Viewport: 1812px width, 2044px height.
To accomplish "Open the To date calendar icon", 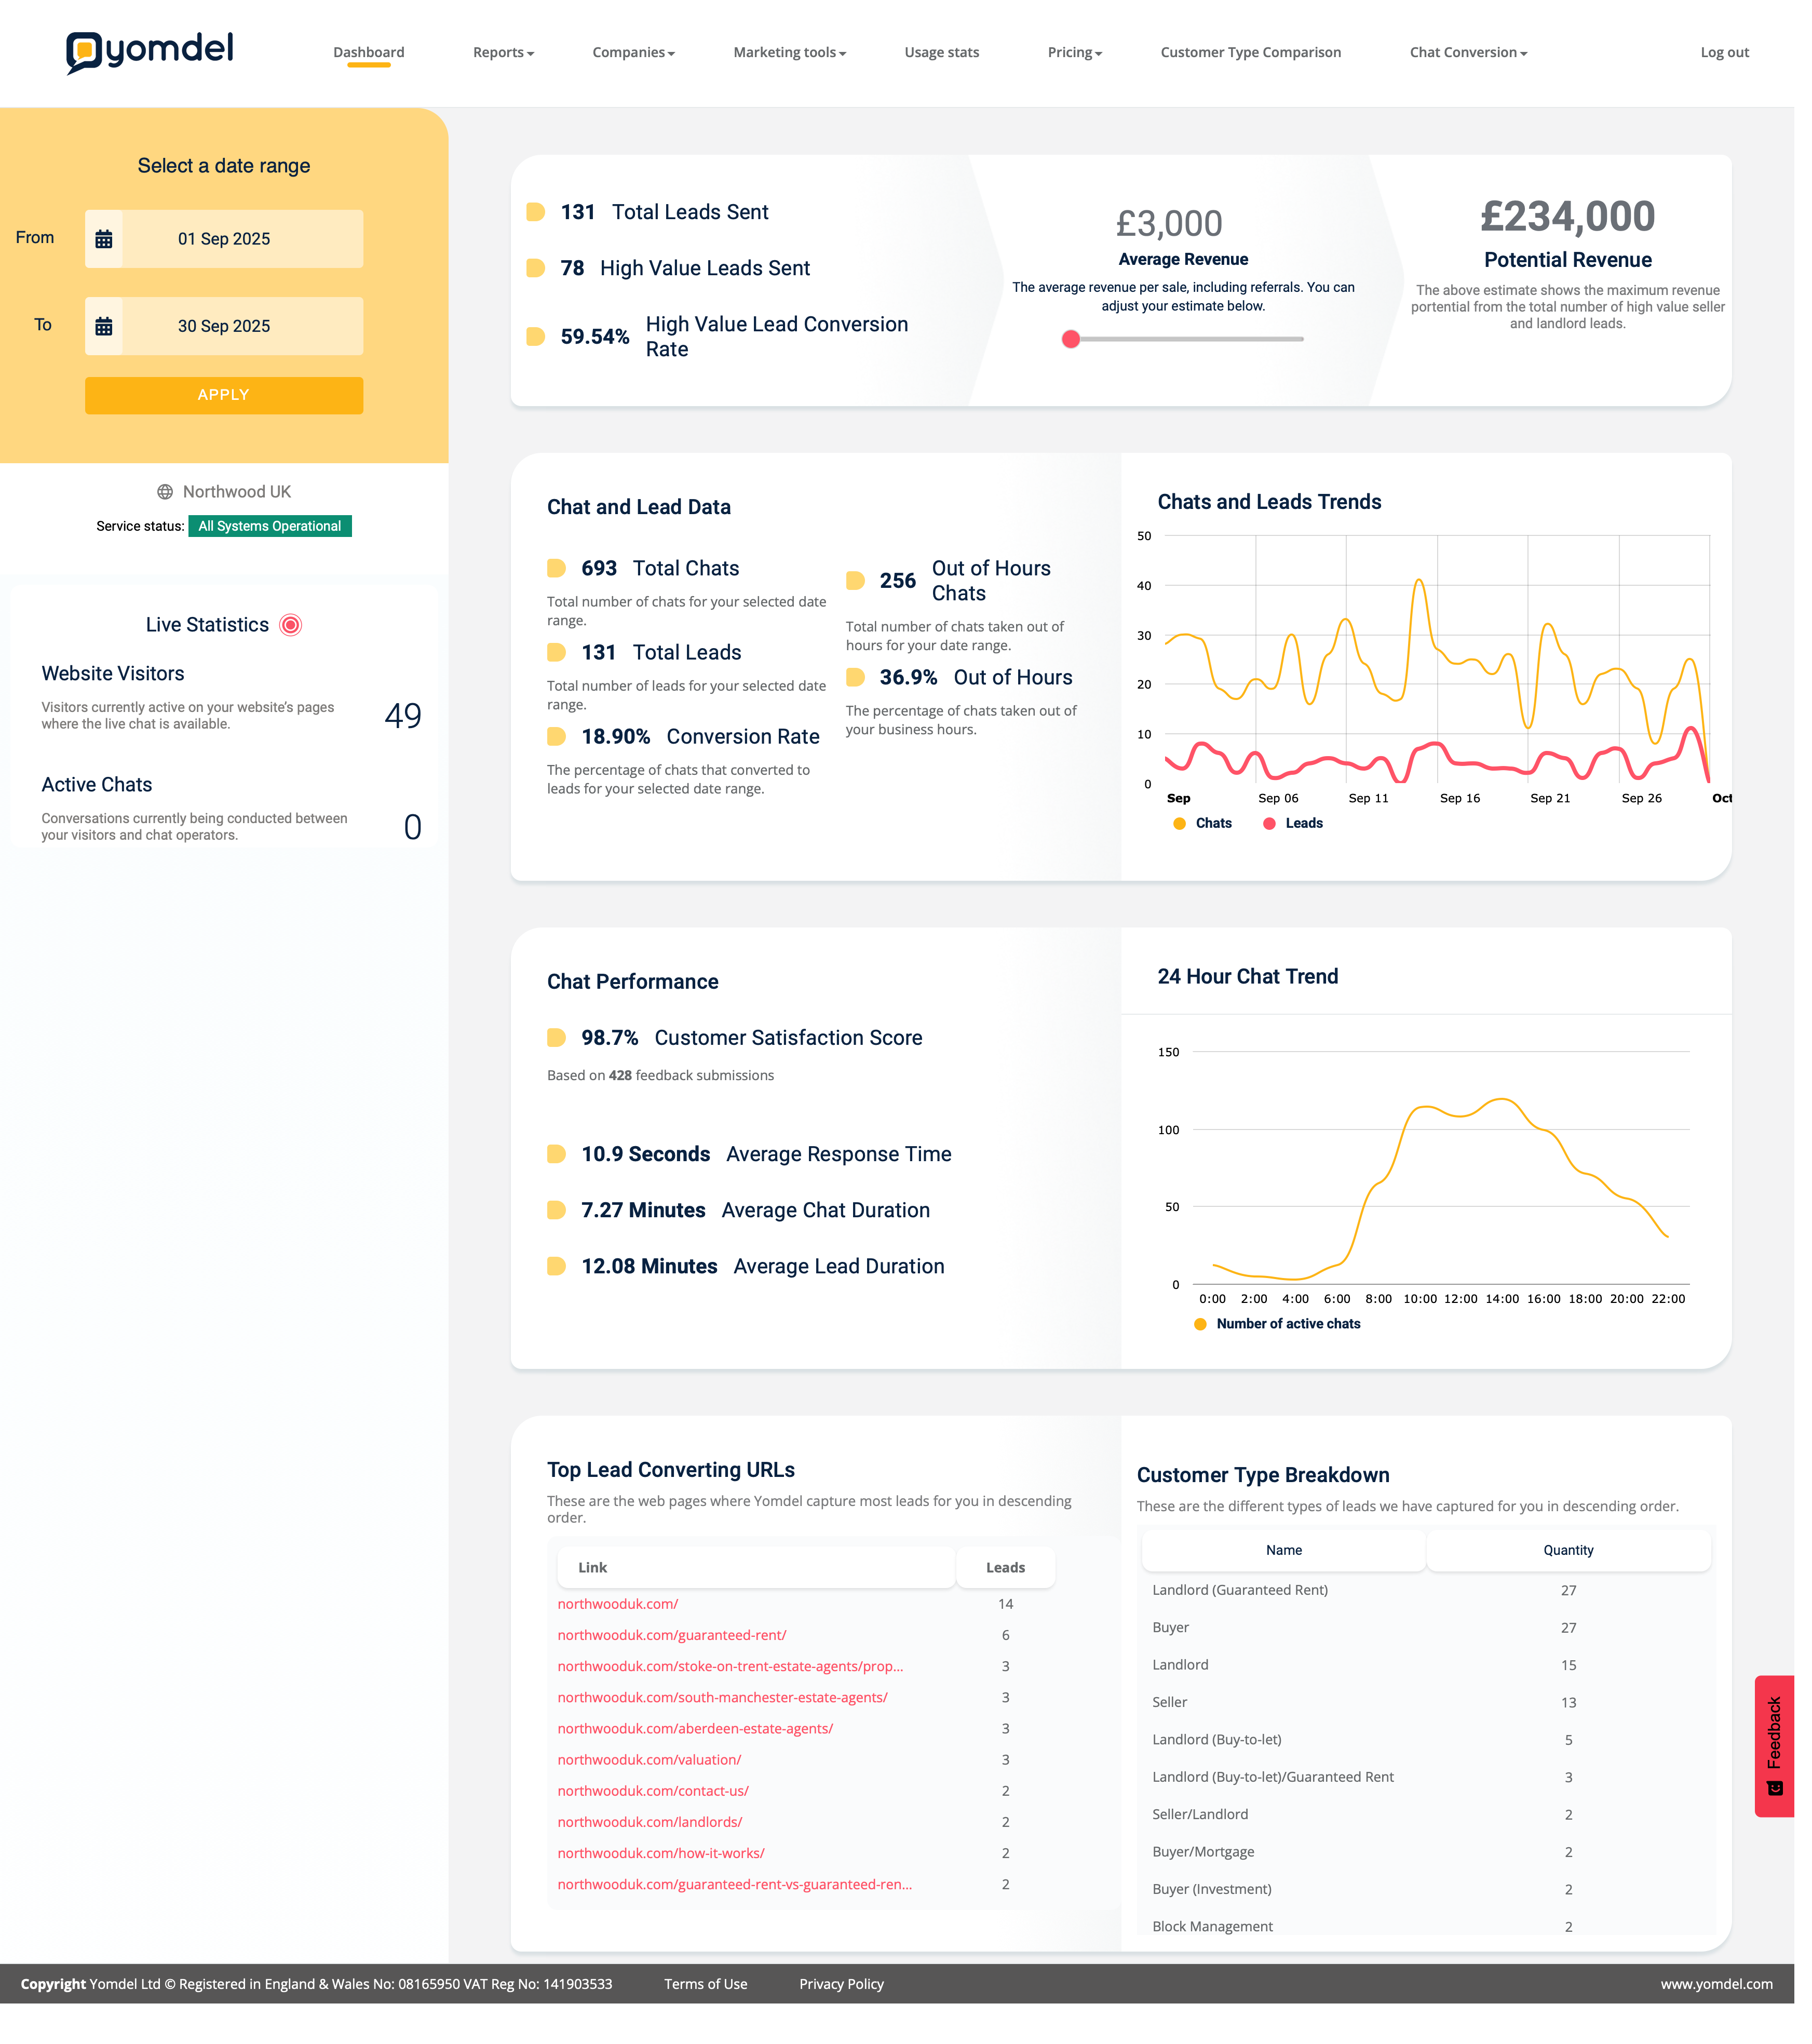I will [104, 326].
